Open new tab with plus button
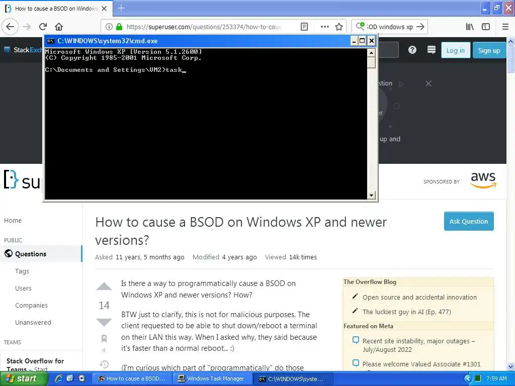515x386 pixels. [x=121, y=8]
